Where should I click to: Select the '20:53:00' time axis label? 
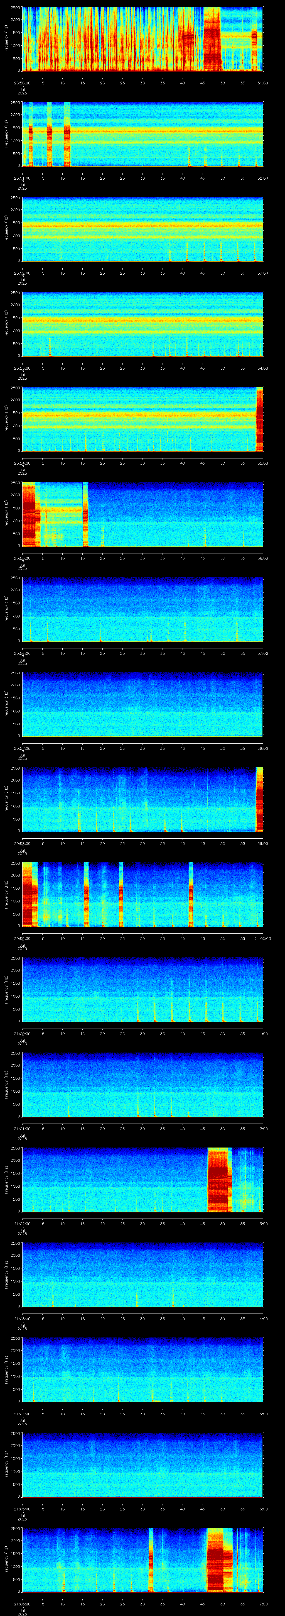[22, 368]
